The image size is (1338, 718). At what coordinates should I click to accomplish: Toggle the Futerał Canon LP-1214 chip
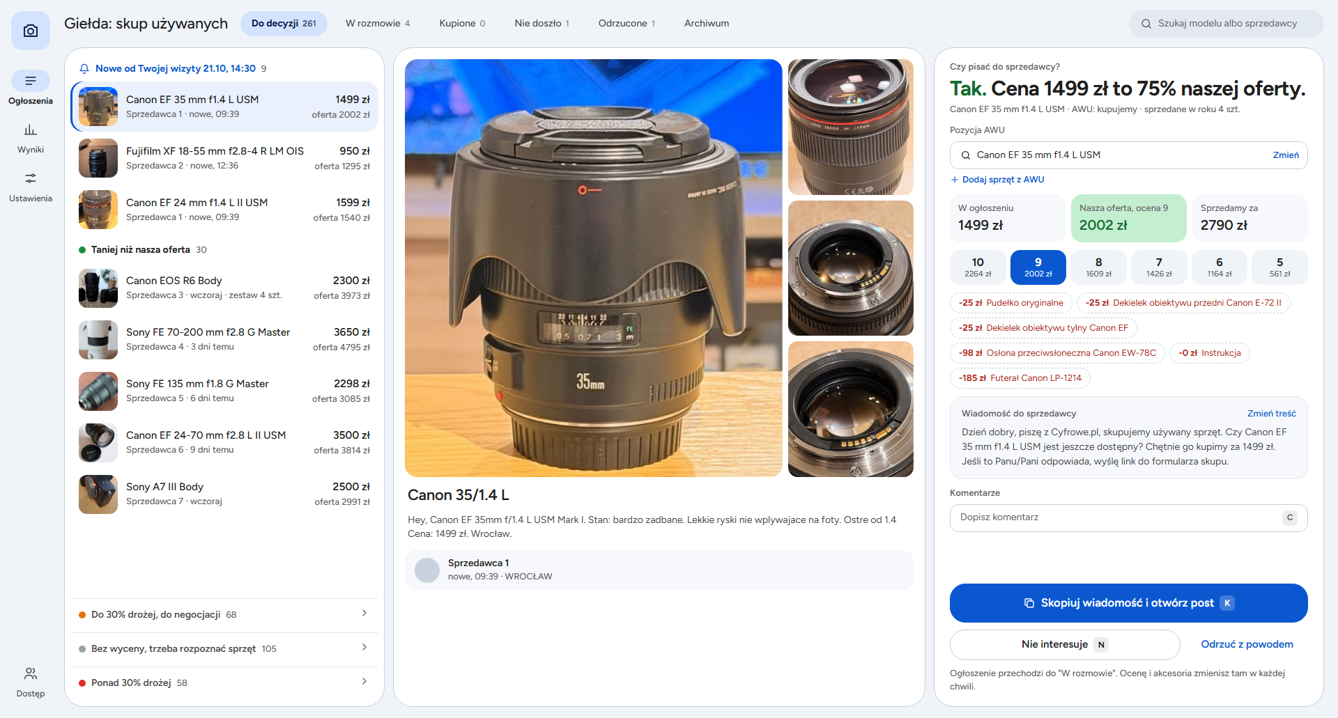click(x=1020, y=378)
